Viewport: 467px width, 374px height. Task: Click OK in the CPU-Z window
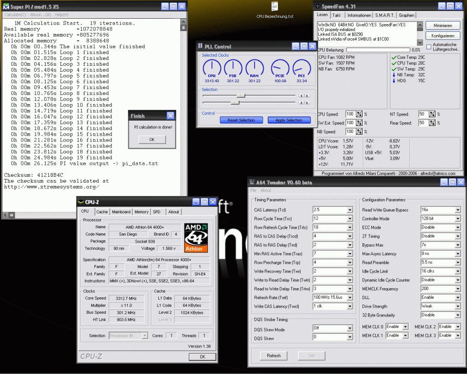click(x=202, y=357)
